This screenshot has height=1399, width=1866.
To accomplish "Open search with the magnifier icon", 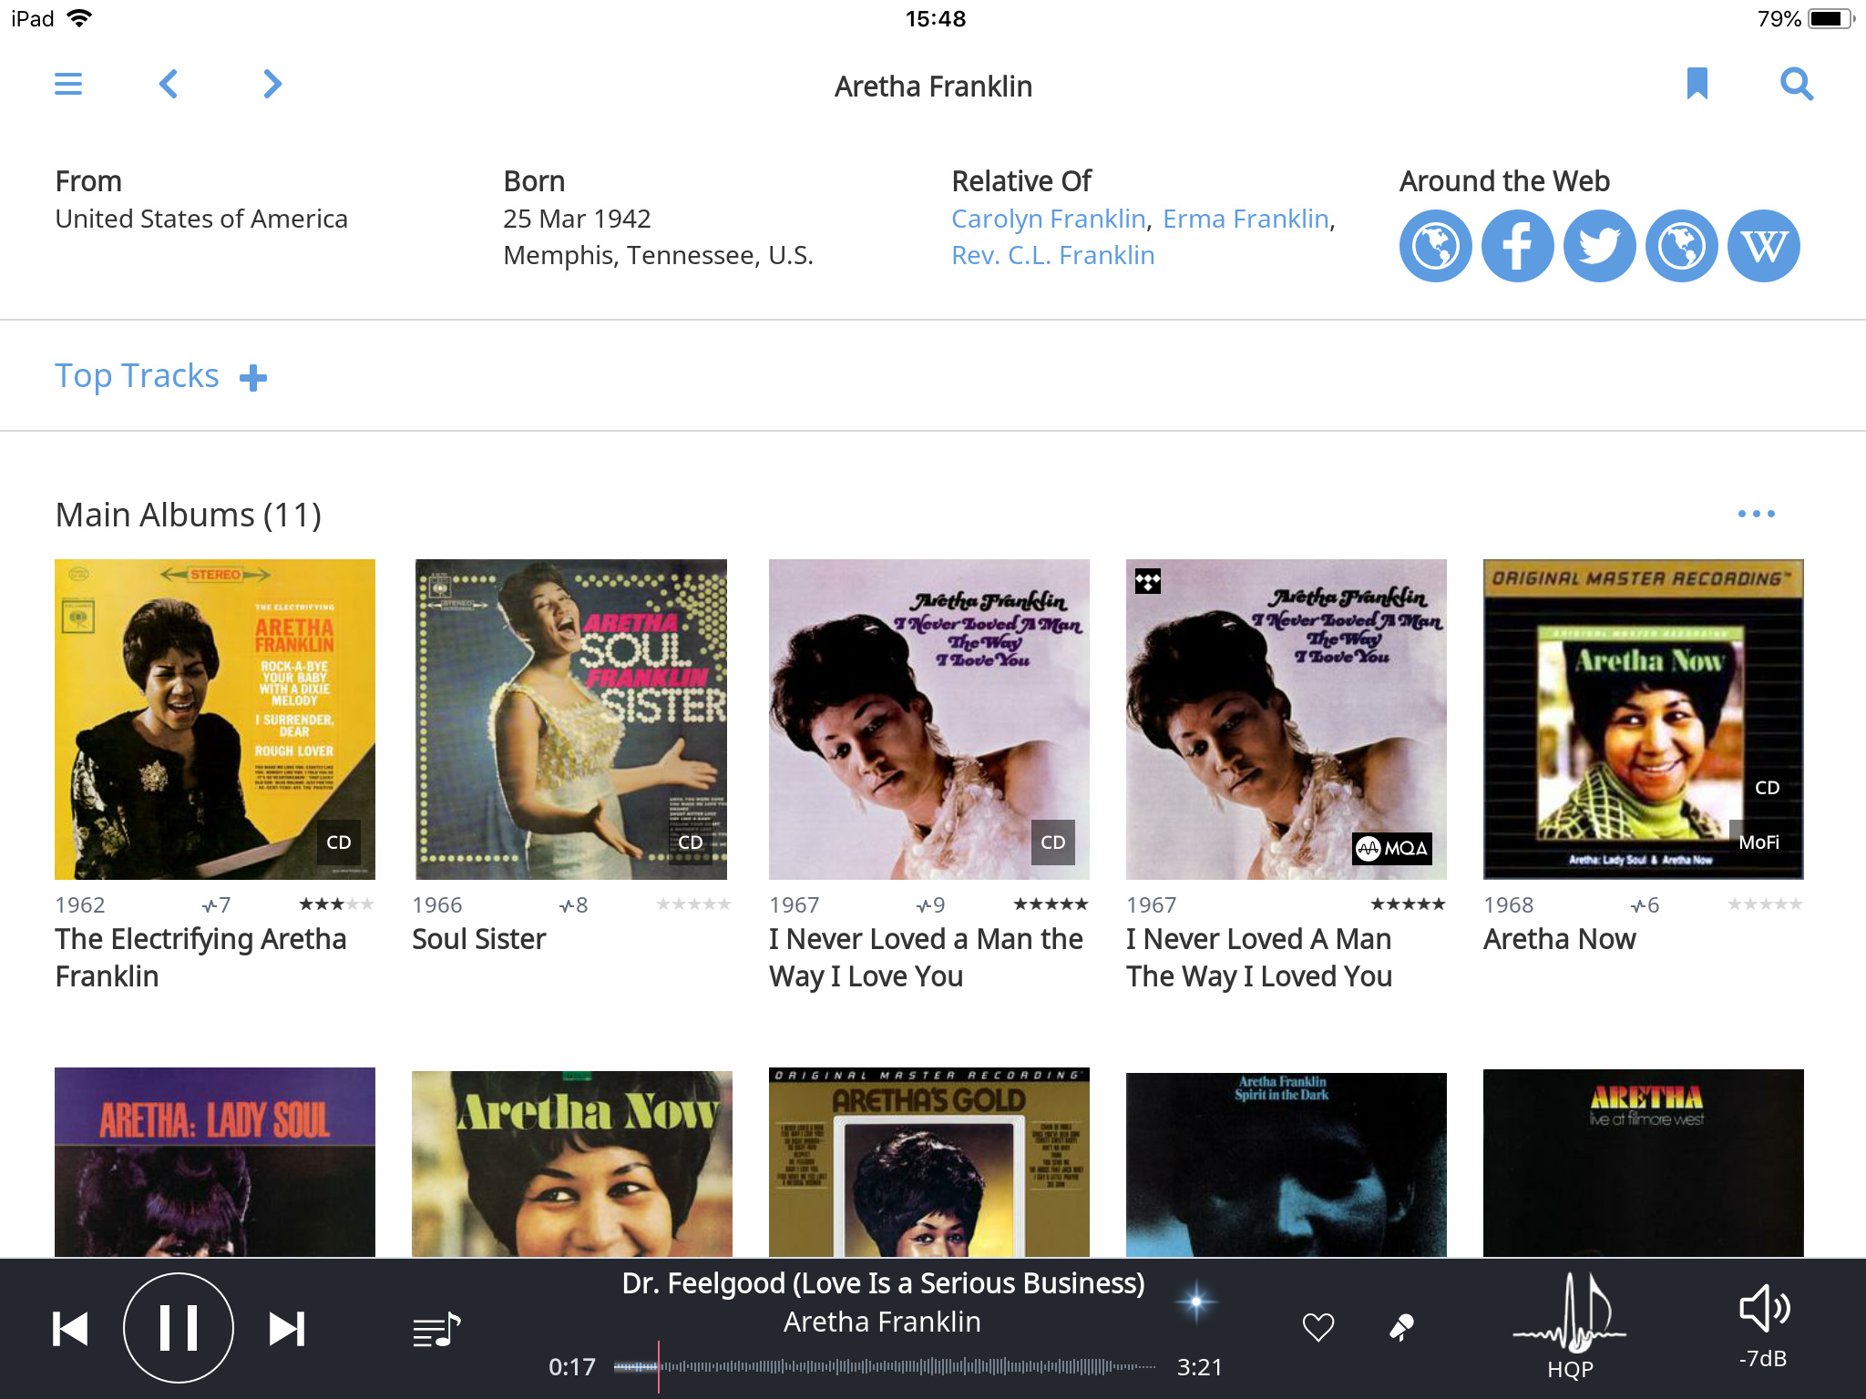I will (1796, 84).
